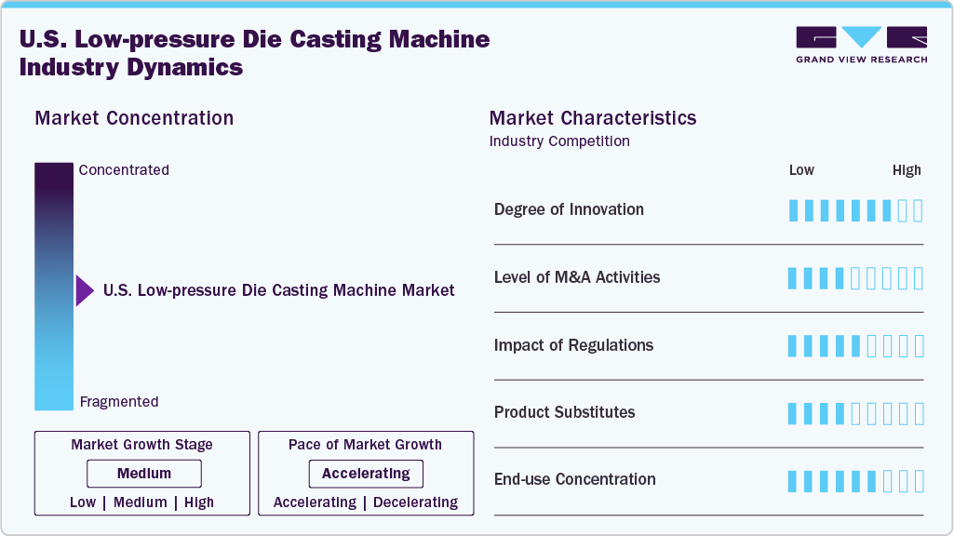
Task: Choose the Low growth stage option
Action: click(x=83, y=502)
